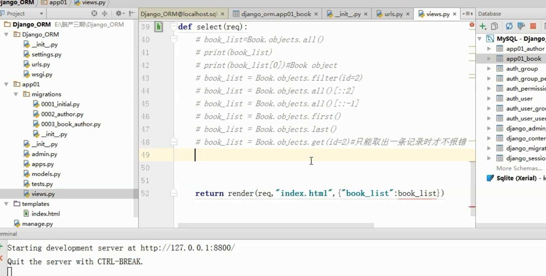Click the editor horizontal scrollbar

(276, 225)
